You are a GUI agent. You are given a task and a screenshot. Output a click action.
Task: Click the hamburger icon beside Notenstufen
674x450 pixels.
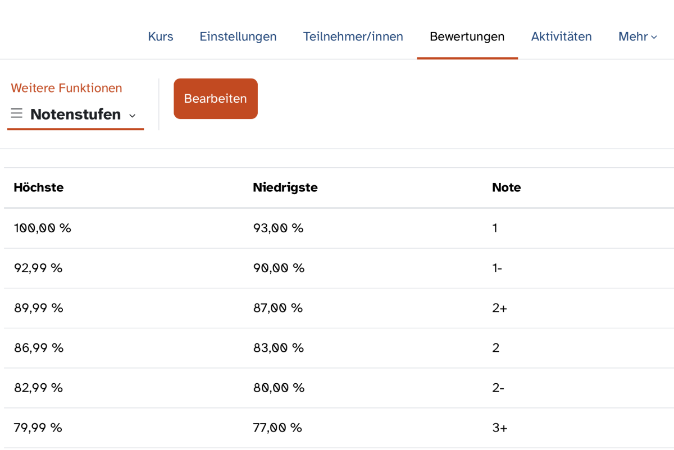pos(17,114)
